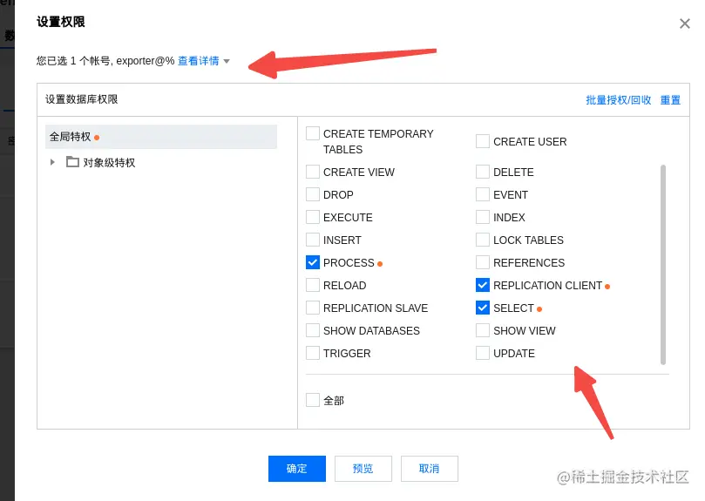Enable the CREATE VIEW checkbox
This screenshot has height=501, width=705.
click(313, 172)
